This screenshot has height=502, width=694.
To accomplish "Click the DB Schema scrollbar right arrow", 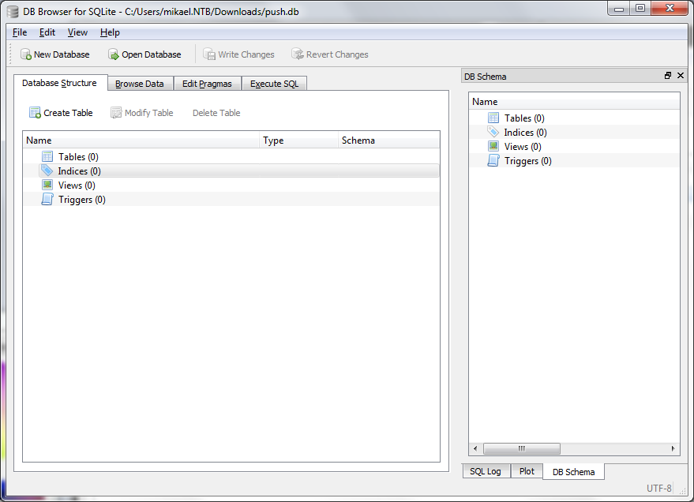I will (673, 448).
